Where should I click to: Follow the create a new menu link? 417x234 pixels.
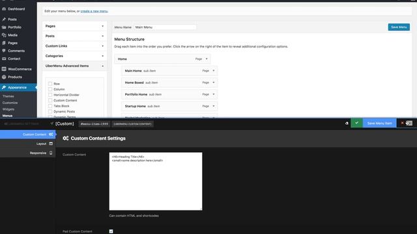pyautogui.click(x=94, y=11)
